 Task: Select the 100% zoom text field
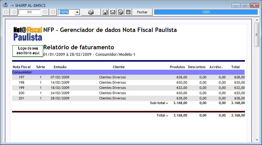pos(67,12)
